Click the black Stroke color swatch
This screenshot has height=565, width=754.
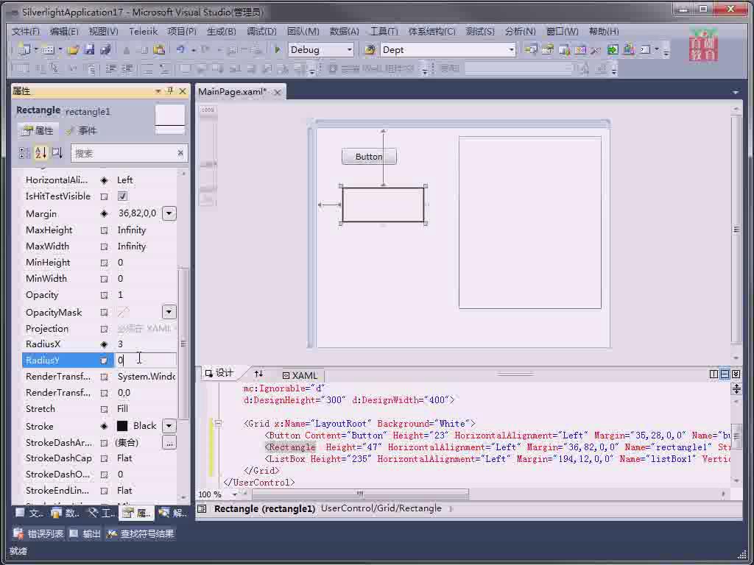pos(122,426)
